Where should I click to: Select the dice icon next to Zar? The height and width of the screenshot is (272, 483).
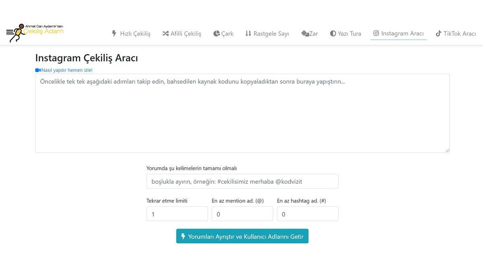[305, 33]
